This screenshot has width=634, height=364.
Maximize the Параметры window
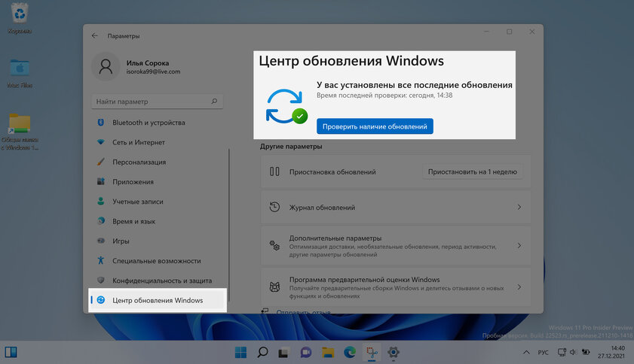pos(510,32)
